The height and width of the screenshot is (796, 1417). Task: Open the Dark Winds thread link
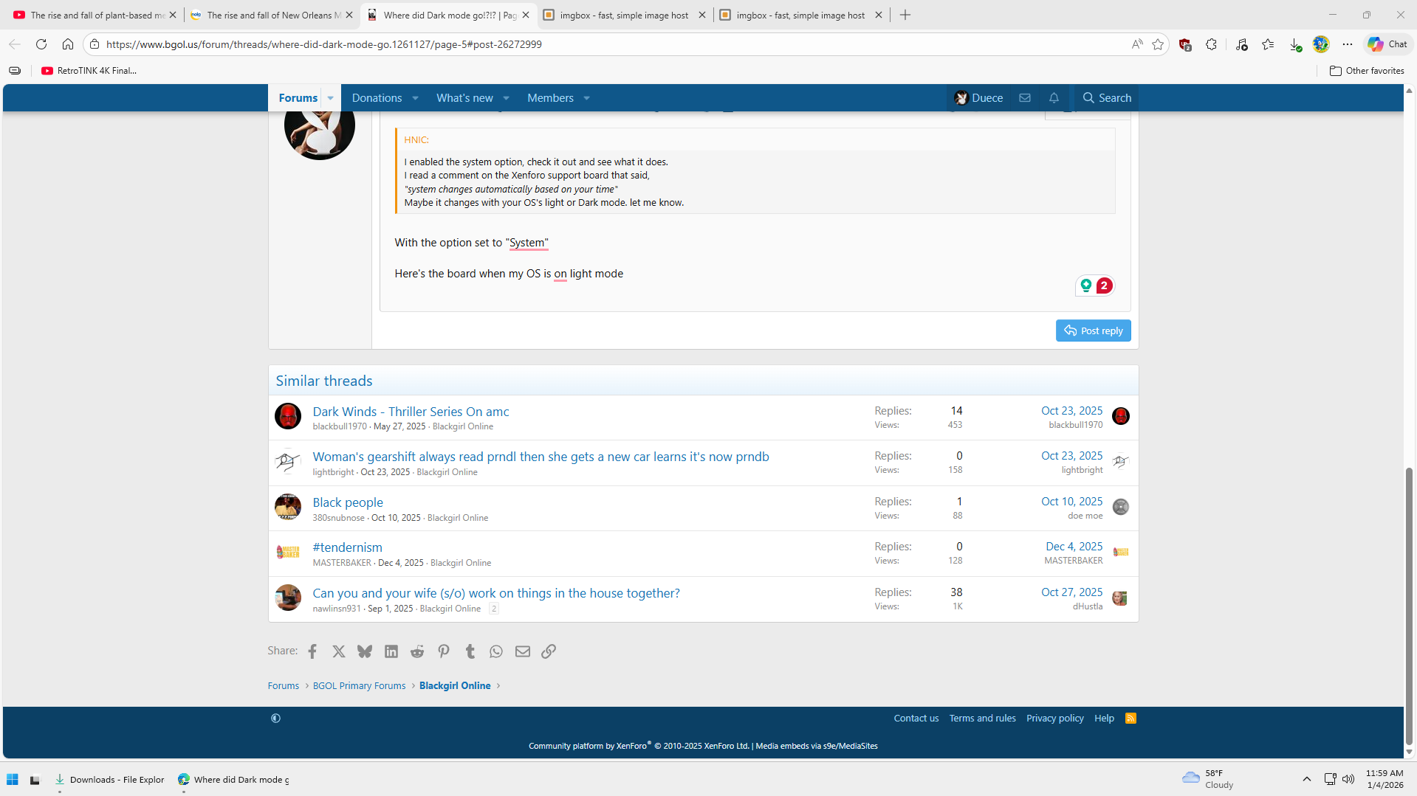point(411,412)
